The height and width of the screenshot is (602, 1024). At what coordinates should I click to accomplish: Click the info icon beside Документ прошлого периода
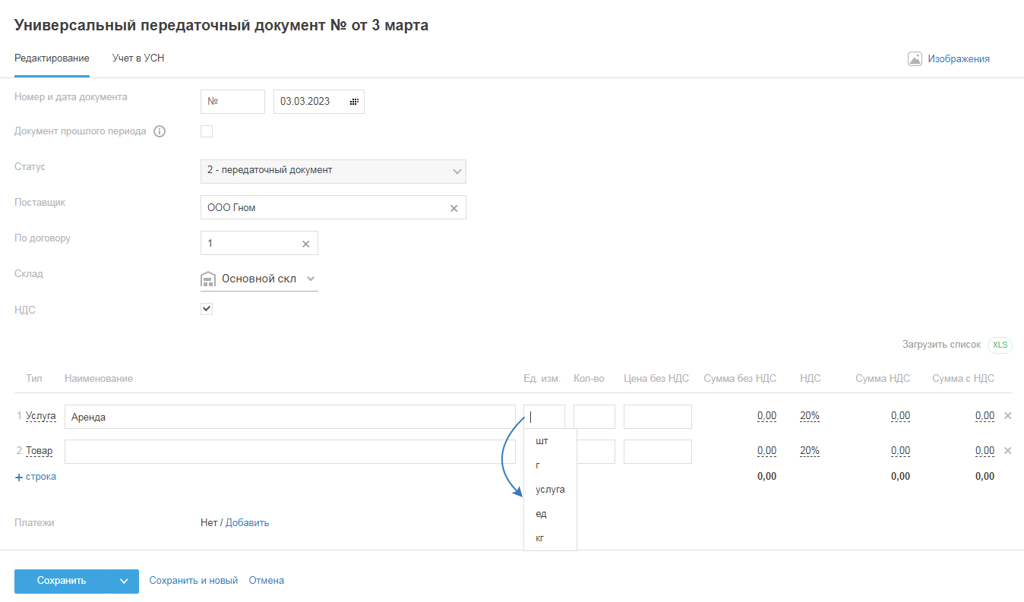tap(160, 131)
